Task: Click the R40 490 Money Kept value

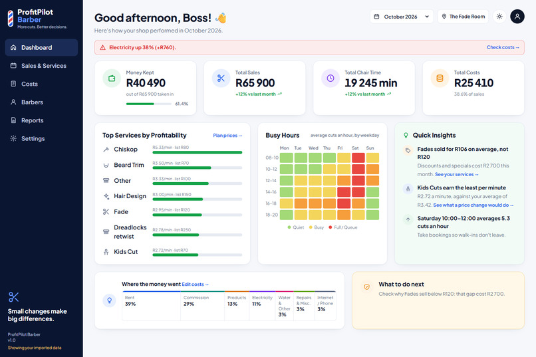Action: click(x=146, y=83)
